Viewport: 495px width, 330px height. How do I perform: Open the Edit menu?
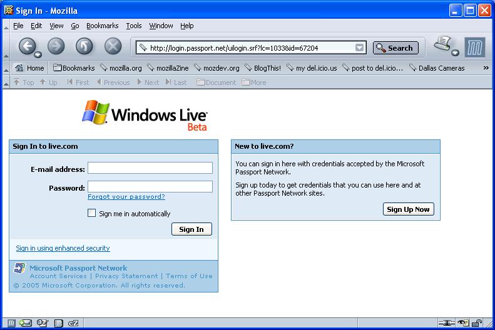click(x=36, y=26)
